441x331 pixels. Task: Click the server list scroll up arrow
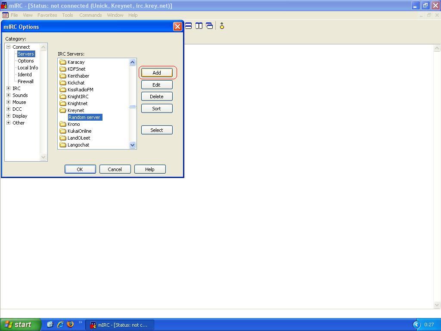(133, 62)
